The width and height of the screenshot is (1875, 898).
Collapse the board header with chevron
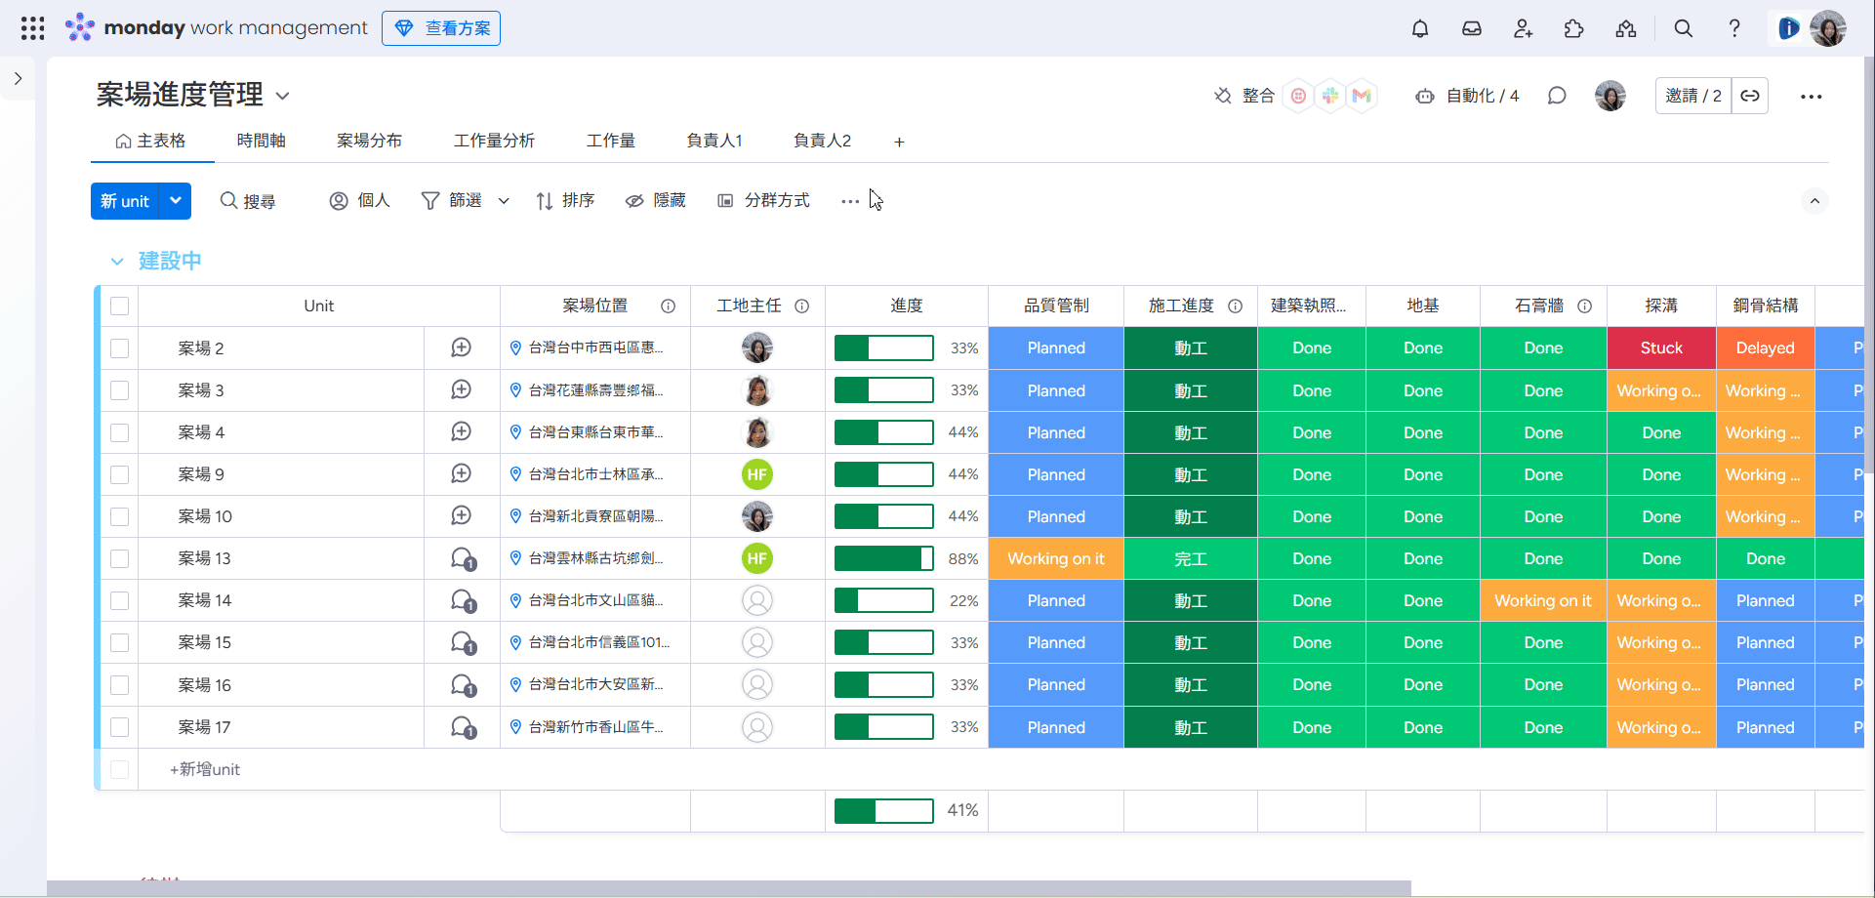pyautogui.click(x=1814, y=201)
